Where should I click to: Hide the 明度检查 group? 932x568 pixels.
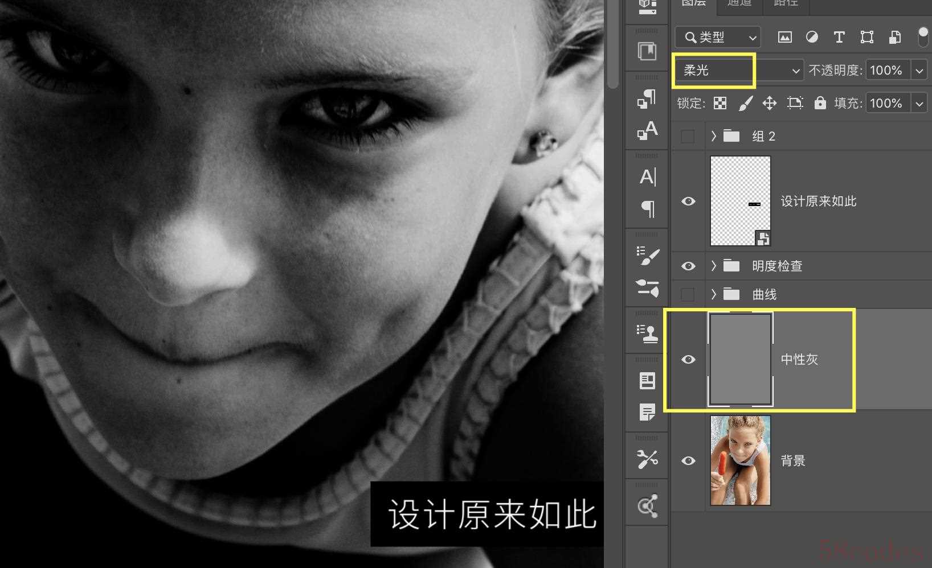[688, 266]
